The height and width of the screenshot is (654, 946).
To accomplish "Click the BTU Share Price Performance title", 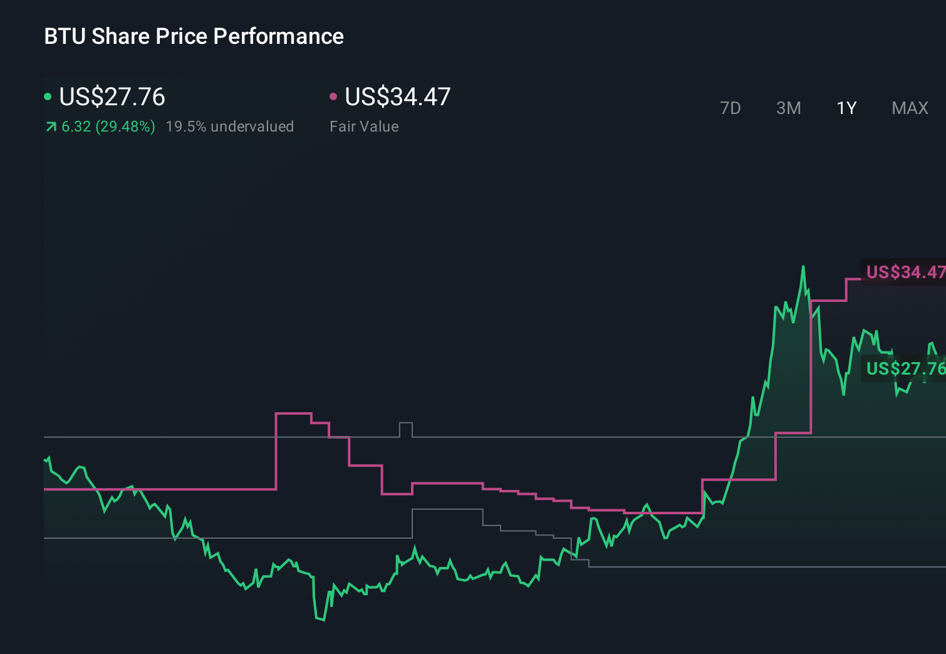I will tap(194, 36).
